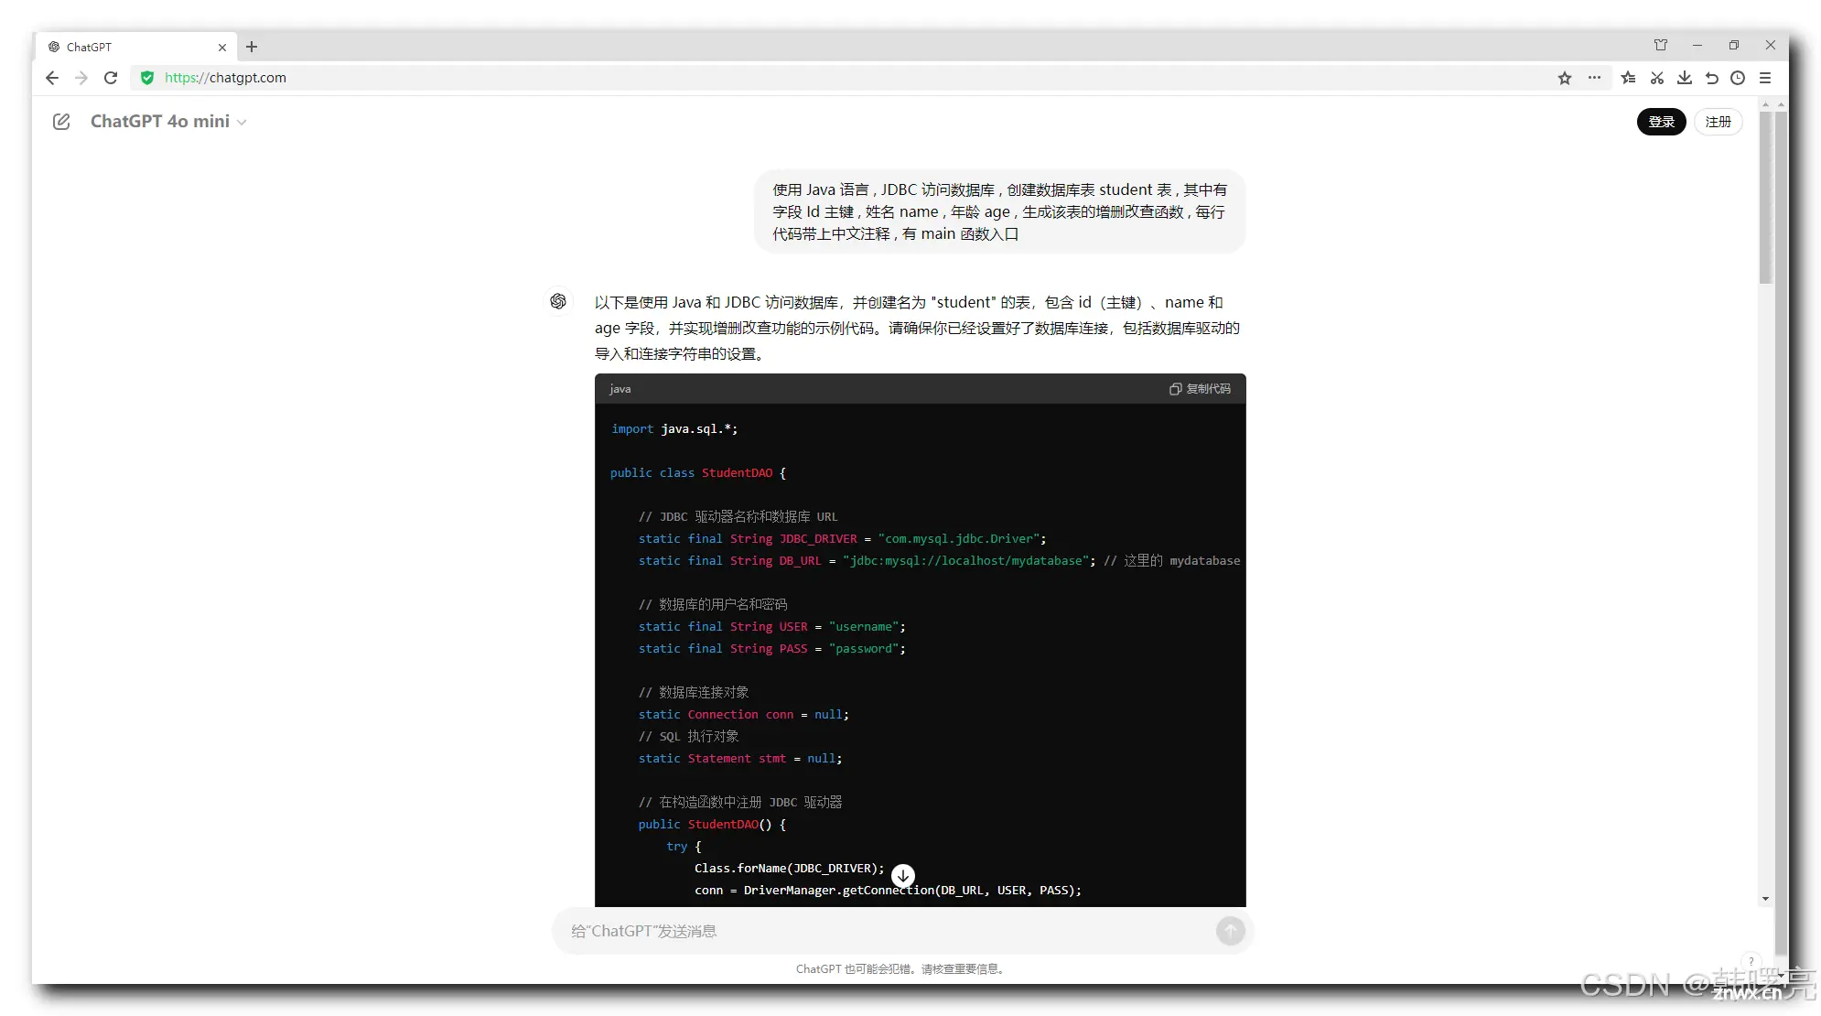Image resolution: width=1821 pixels, height=1016 pixels.
Task: Click the scissors screenshot tool icon
Action: 1656,78
